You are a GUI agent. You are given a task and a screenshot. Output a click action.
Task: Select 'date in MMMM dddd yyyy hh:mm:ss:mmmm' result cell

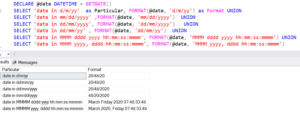(43, 102)
